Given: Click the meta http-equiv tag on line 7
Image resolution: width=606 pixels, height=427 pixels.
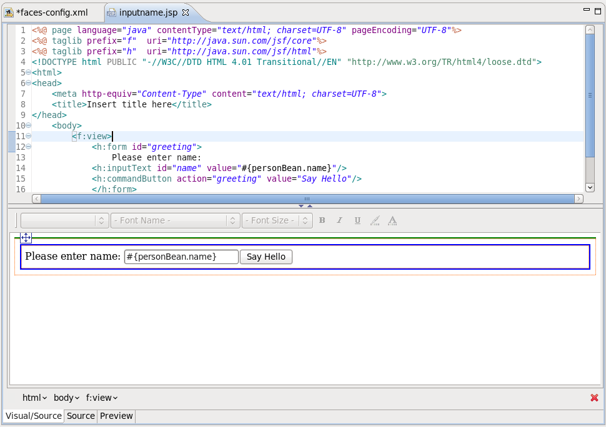Looking at the screenshot, I should click(219, 94).
